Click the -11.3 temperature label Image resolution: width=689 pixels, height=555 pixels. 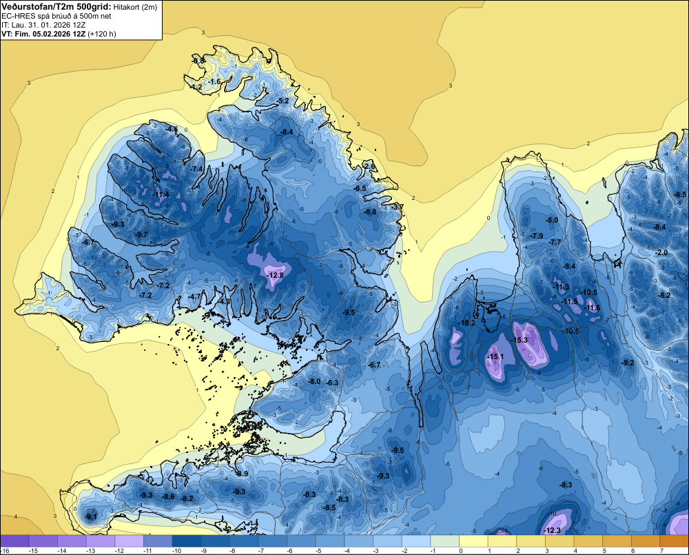pos(561,287)
